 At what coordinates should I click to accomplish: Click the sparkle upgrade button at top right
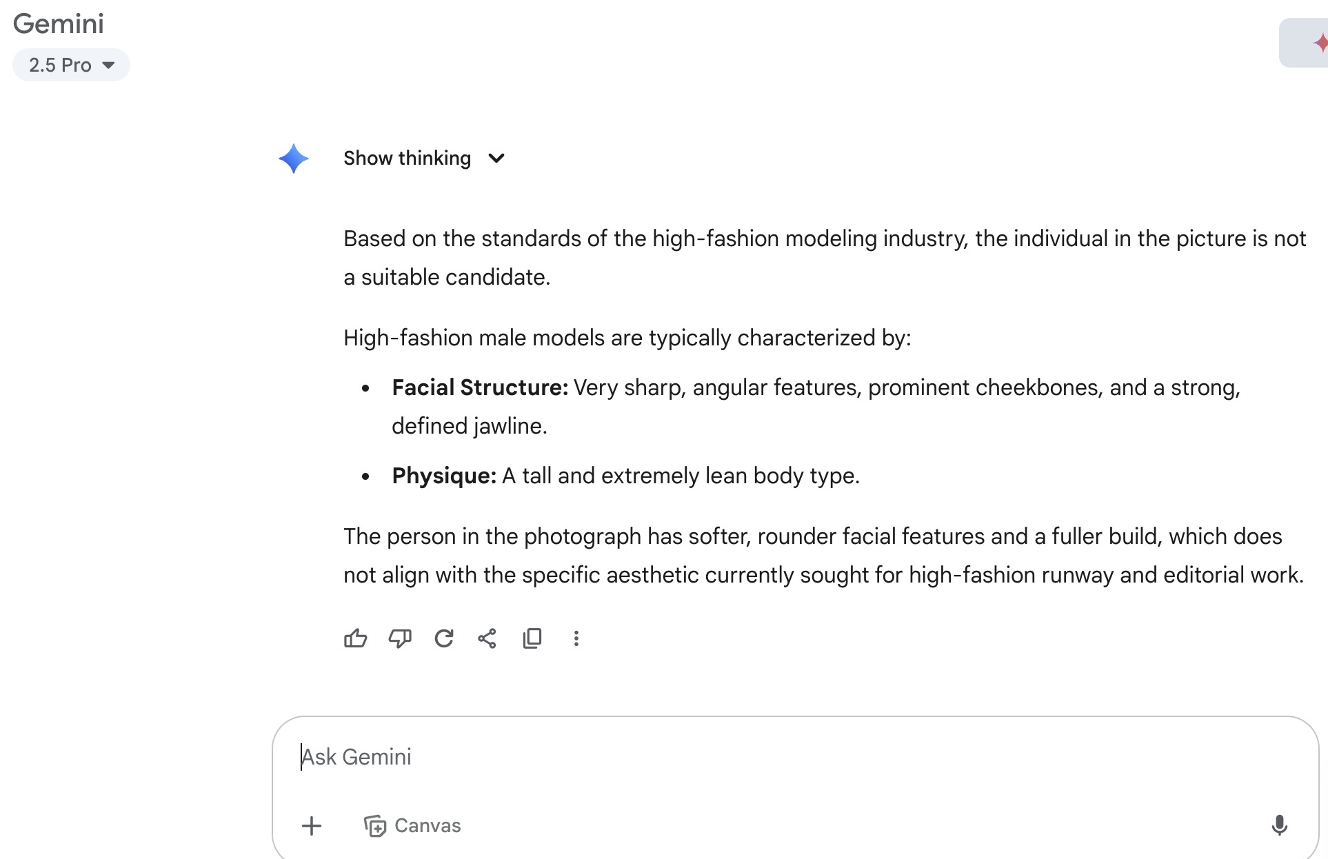pyautogui.click(x=1304, y=43)
